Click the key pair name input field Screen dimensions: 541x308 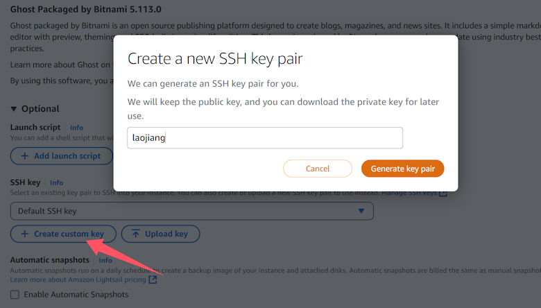[x=265, y=137]
